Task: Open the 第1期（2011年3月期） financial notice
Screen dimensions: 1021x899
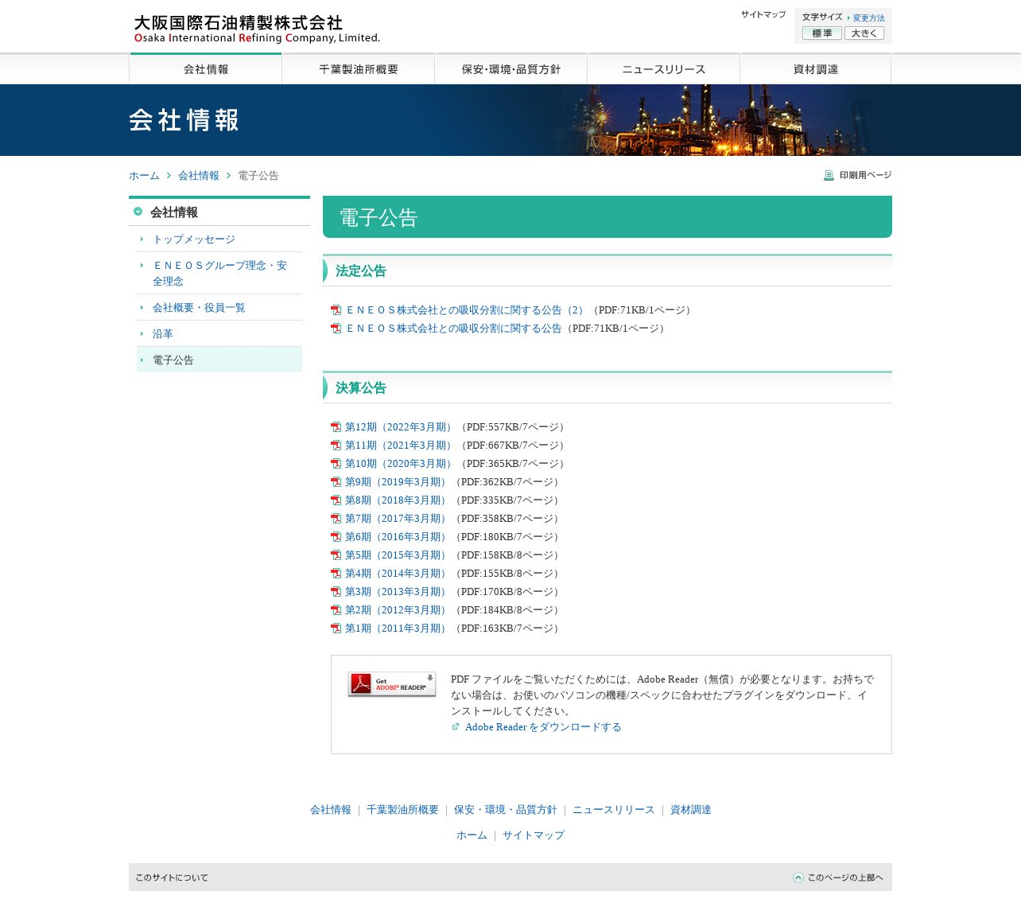Action: pyautogui.click(x=398, y=629)
